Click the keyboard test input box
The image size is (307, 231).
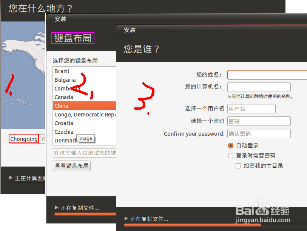(x=85, y=152)
